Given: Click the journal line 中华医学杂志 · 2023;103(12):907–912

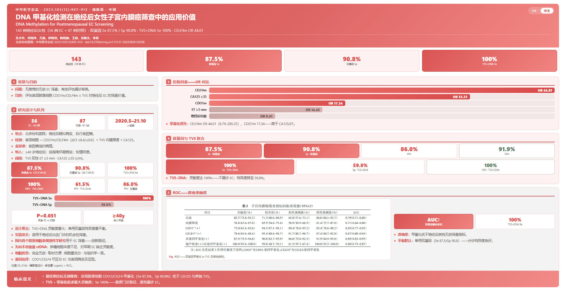Looking at the screenshot, I should tap(66, 10).
